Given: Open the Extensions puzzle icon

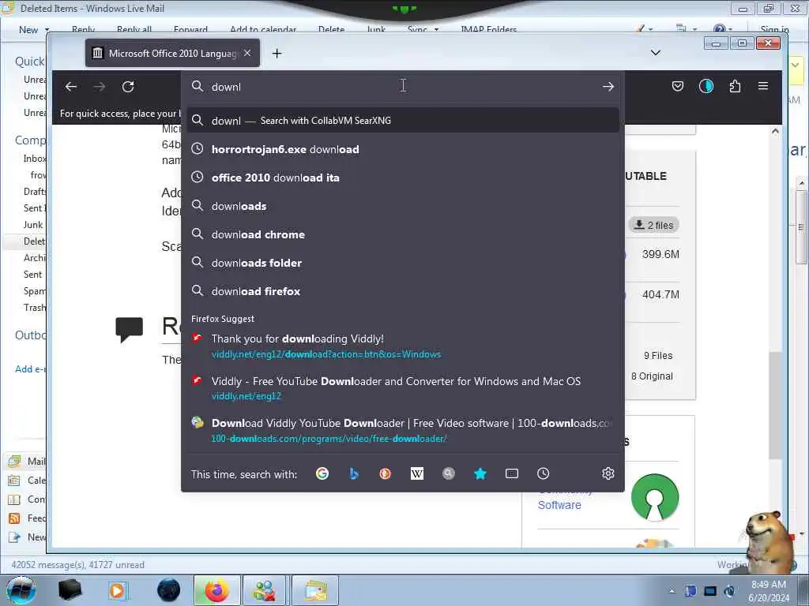Looking at the screenshot, I should (735, 86).
